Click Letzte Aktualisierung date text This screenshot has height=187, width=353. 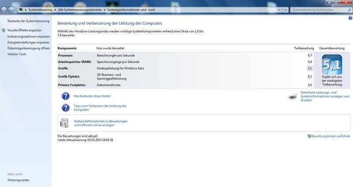pos(85,140)
